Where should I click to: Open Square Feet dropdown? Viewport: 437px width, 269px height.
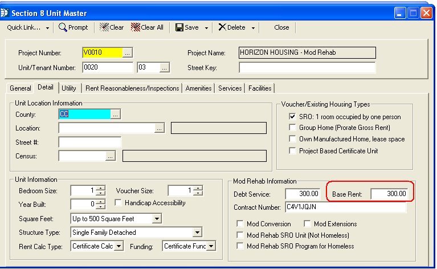[157, 218]
